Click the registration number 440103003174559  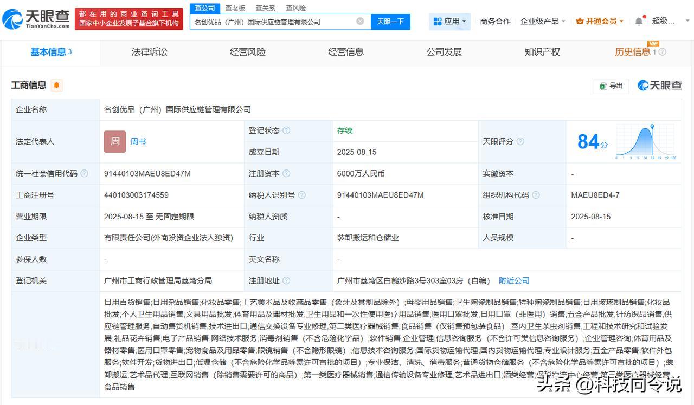click(136, 195)
